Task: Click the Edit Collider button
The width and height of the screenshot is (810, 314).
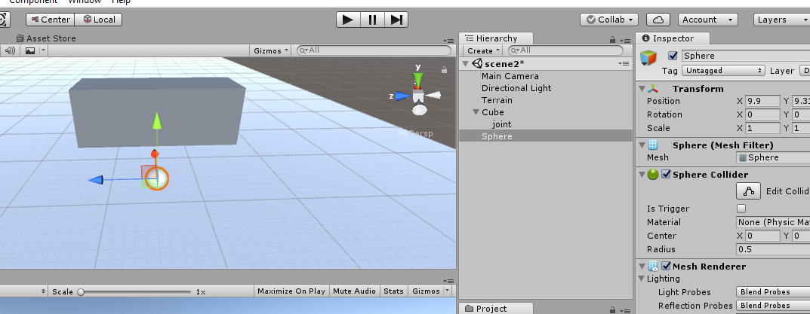Action: tap(748, 191)
